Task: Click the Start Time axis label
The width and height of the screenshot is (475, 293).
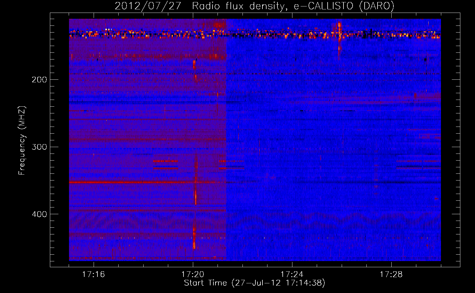Action: [255, 283]
